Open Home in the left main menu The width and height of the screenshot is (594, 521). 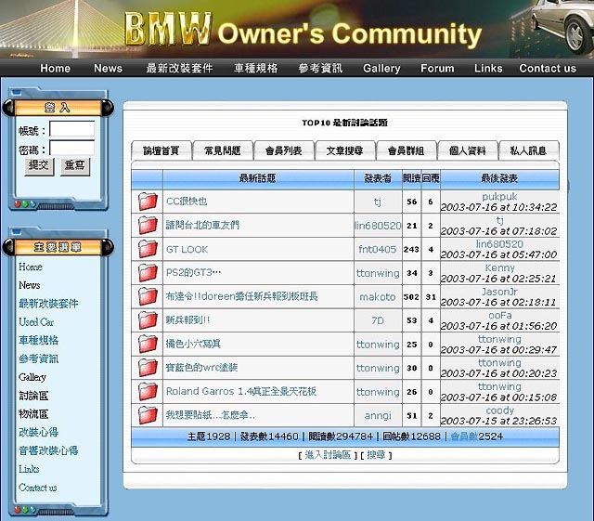pos(31,267)
